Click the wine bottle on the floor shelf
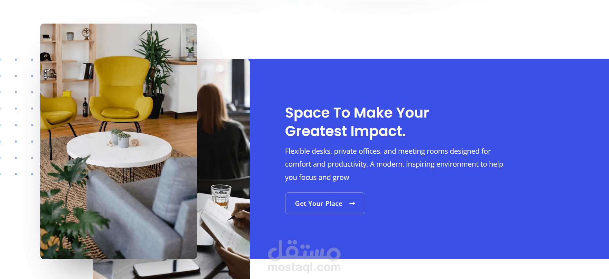The width and height of the screenshot is (609, 279). (x=85, y=107)
